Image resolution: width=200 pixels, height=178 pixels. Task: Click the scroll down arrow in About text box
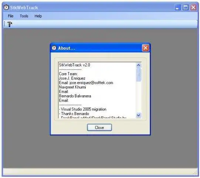tap(139, 115)
